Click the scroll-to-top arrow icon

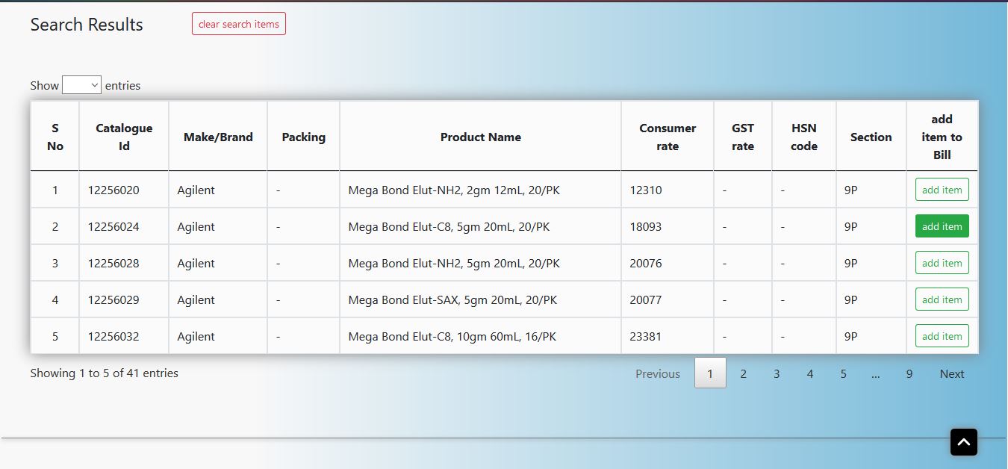click(963, 442)
